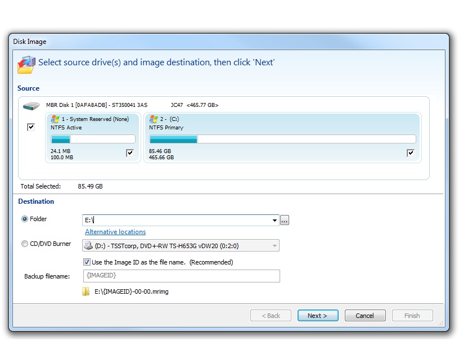Uncheck the C: partition checkbox
459x341 pixels.
click(411, 152)
